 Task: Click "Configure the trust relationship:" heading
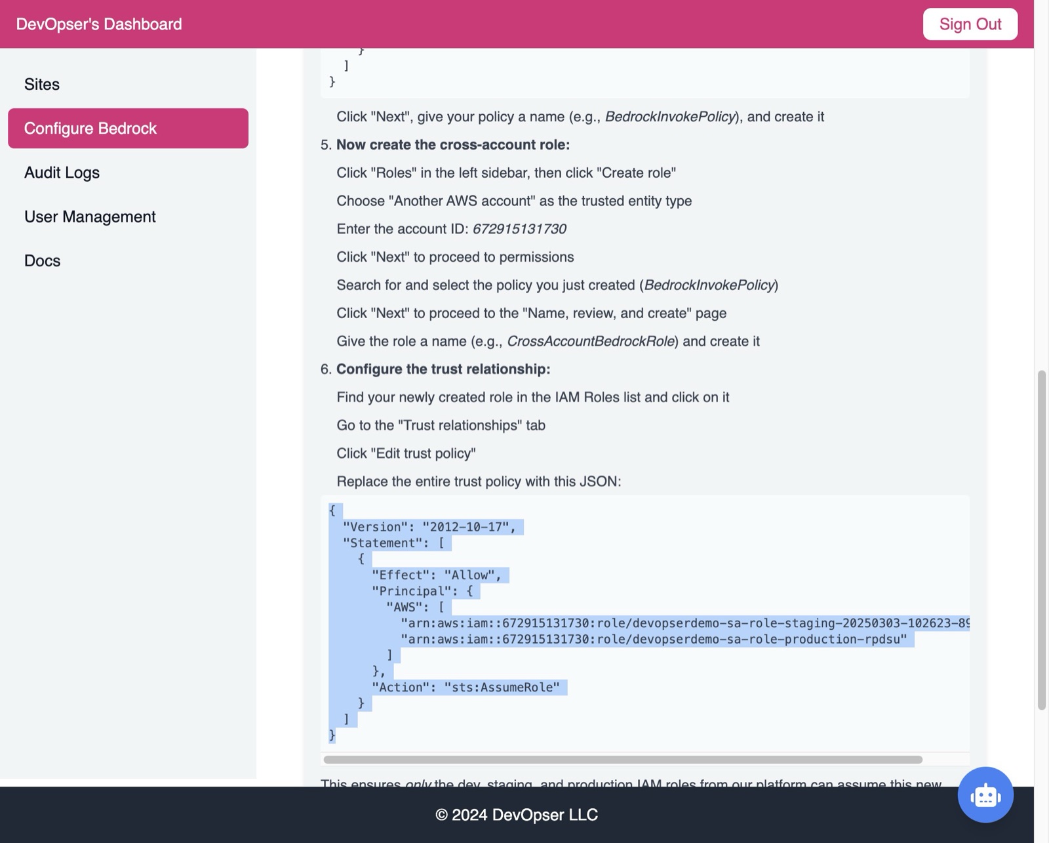coord(443,369)
